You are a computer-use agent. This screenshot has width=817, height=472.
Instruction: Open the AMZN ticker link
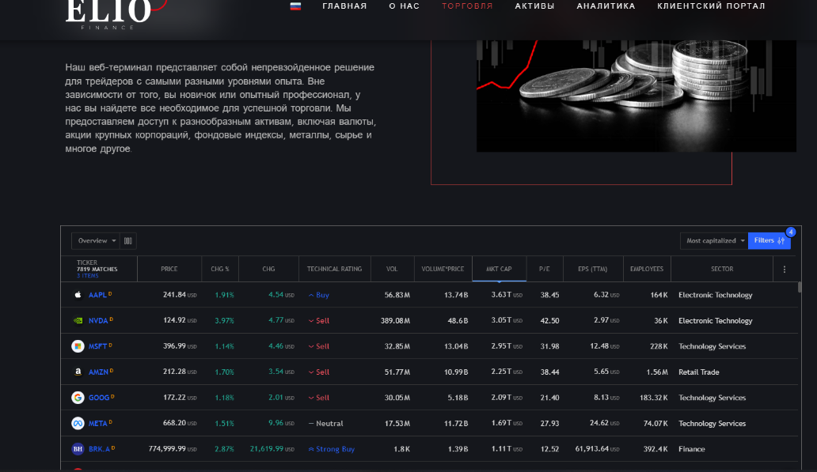coord(98,372)
